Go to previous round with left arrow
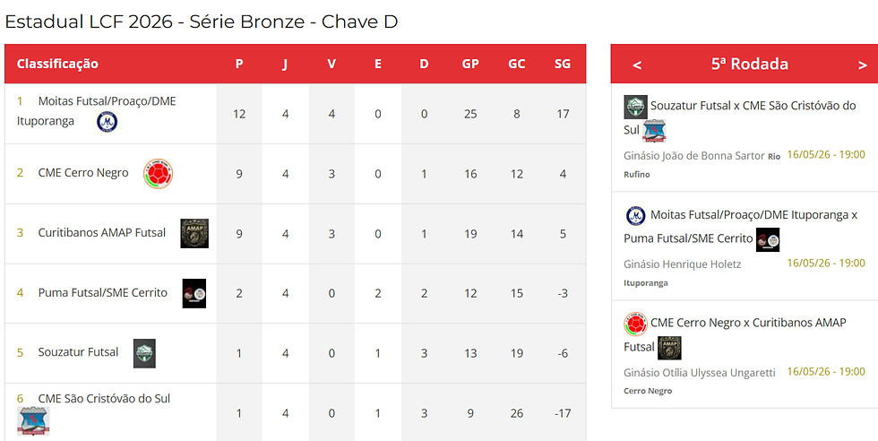This screenshot has height=441, width=878. click(637, 65)
